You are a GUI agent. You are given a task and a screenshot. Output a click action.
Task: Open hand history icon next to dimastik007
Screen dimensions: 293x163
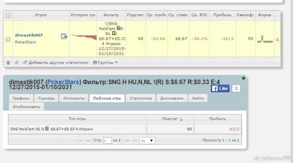(64, 36)
